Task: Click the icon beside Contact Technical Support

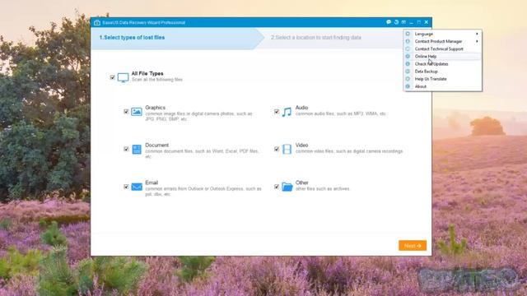Action: pyautogui.click(x=408, y=49)
